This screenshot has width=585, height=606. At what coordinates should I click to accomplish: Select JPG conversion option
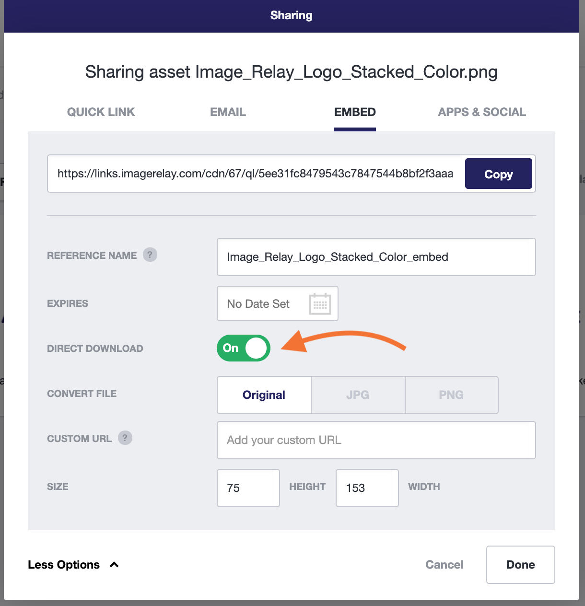click(358, 395)
